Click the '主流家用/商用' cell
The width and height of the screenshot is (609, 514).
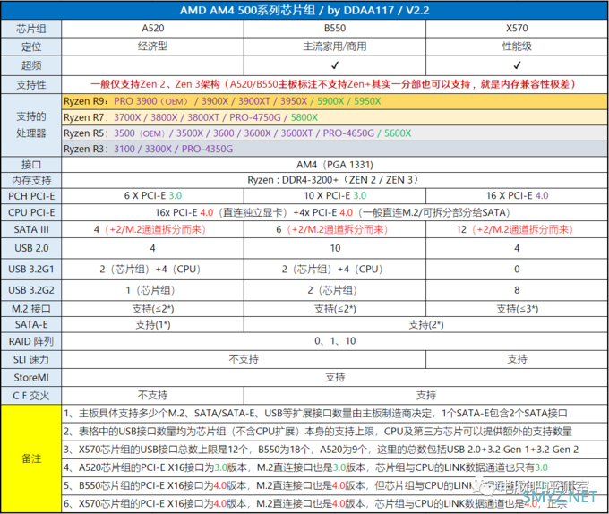(335, 47)
